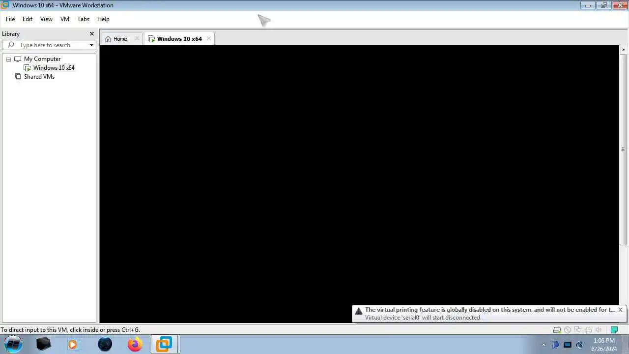
Task: Launch the media player from the taskbar
Action: pyautogui.click(x=73, y=344)
